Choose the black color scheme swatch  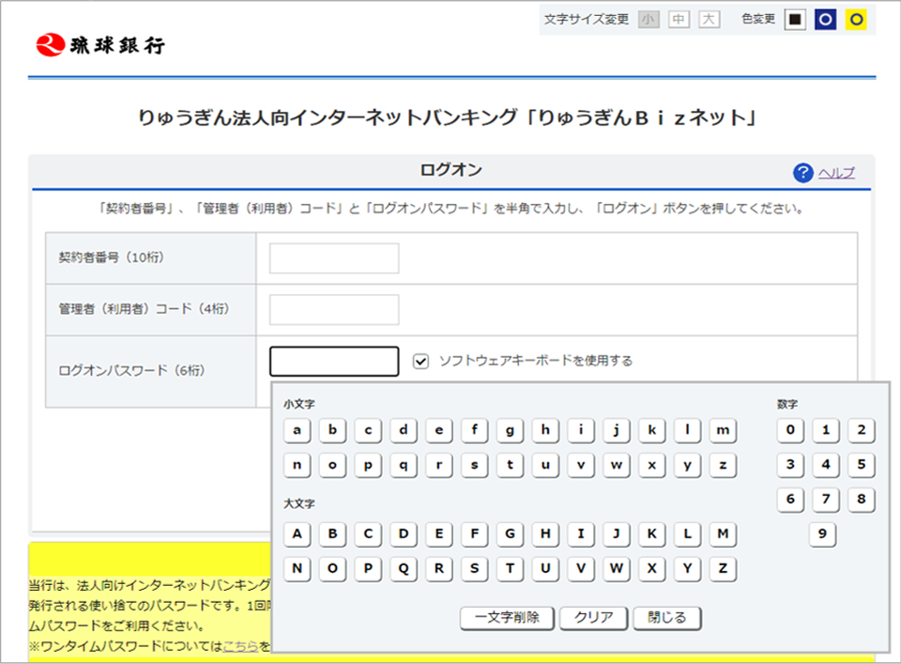[x=795, y=20]
